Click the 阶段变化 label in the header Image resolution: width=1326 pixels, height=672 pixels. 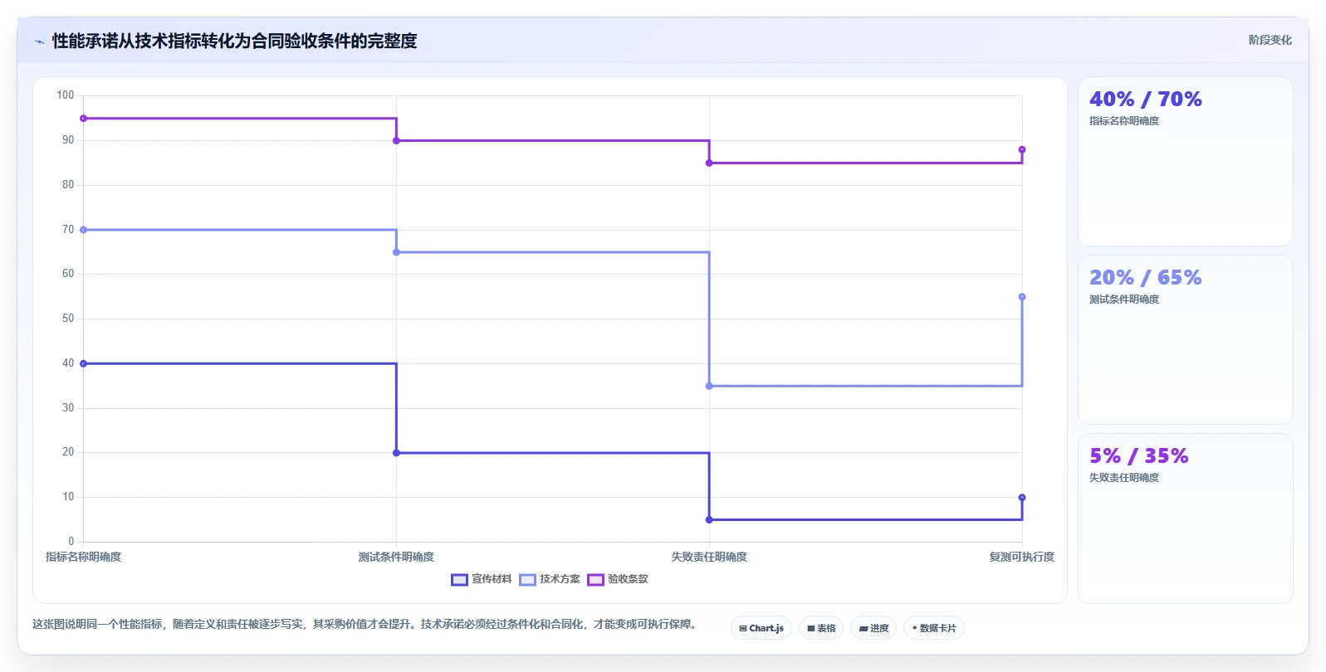[x=1270, y=40]
